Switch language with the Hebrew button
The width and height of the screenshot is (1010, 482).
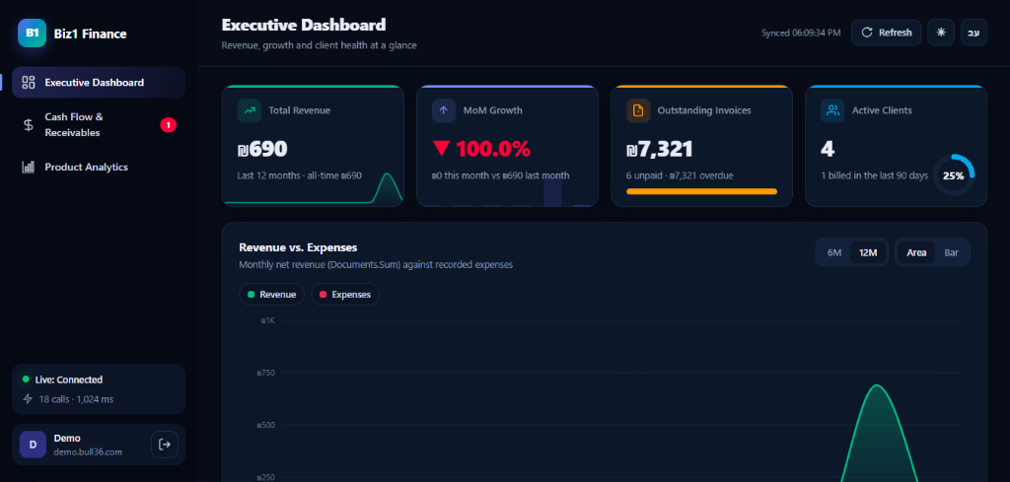click(974, 33)
